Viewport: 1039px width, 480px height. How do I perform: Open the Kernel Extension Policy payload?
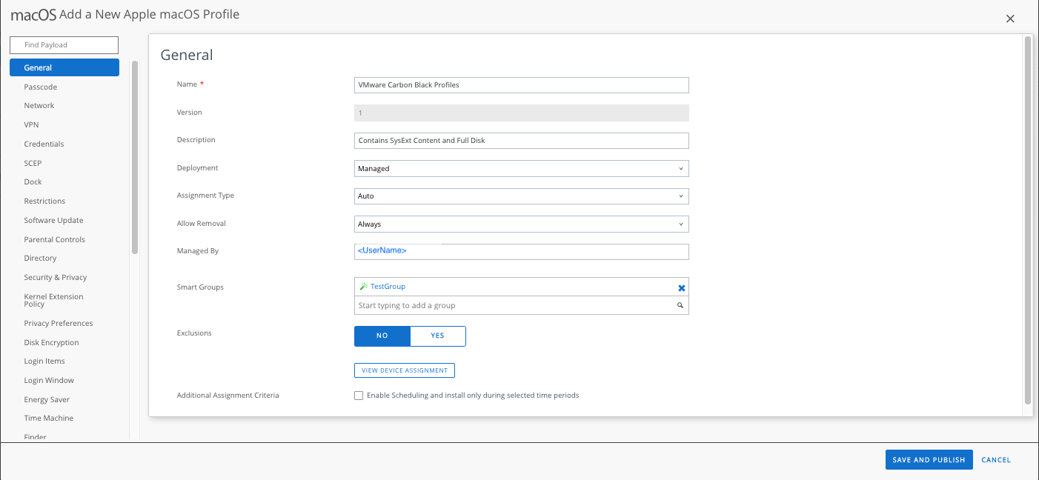(x=53, y=300)
